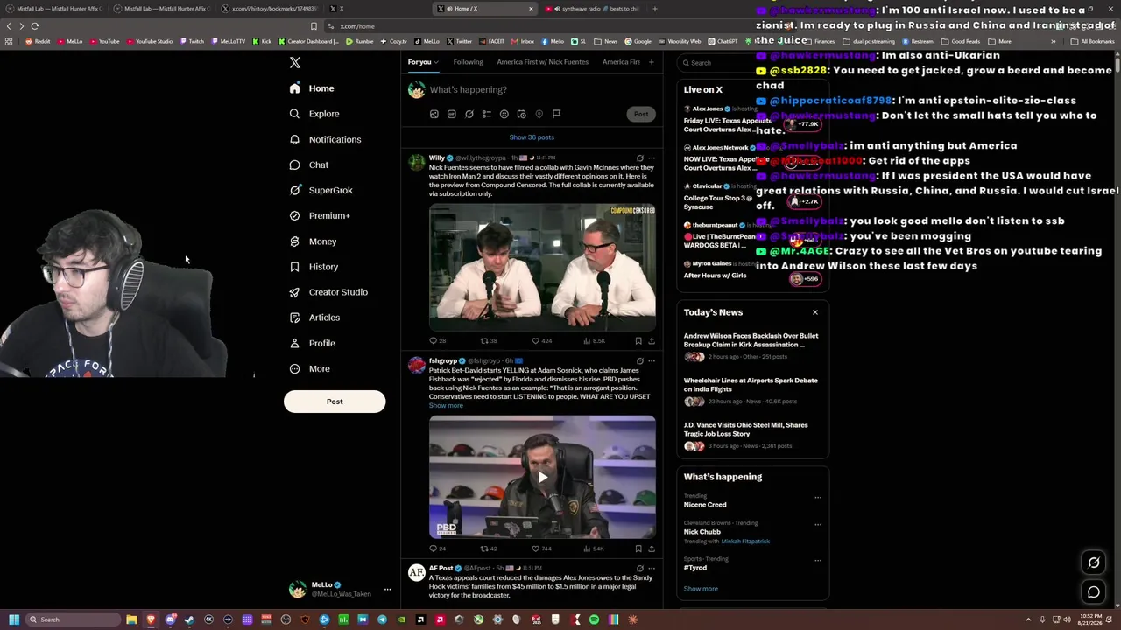Open the Compound Censored video thumbnail
1121x630 pixels.
pos(542,267)
